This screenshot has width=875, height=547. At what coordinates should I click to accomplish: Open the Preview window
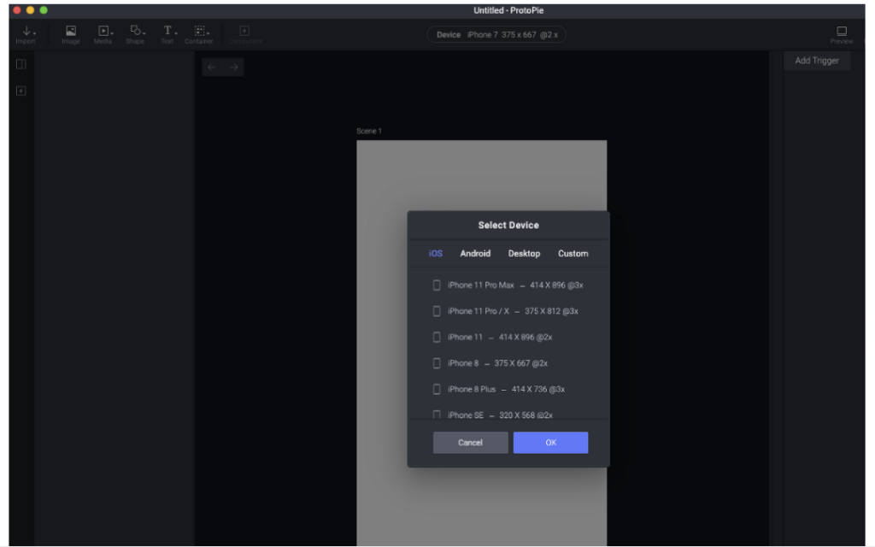[841, 34]
